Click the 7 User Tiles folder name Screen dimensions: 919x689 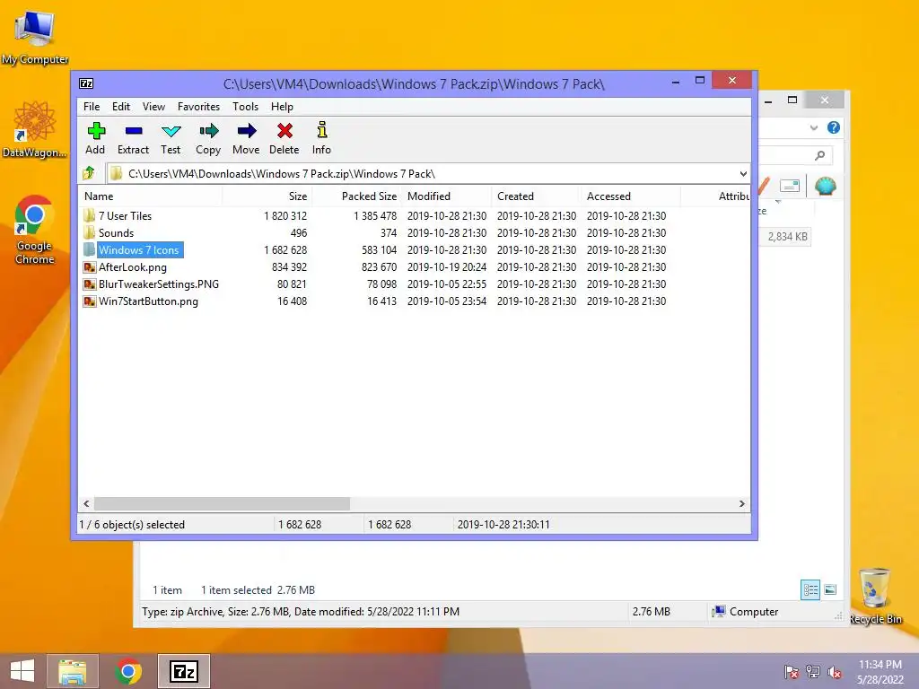click(125, 215)
